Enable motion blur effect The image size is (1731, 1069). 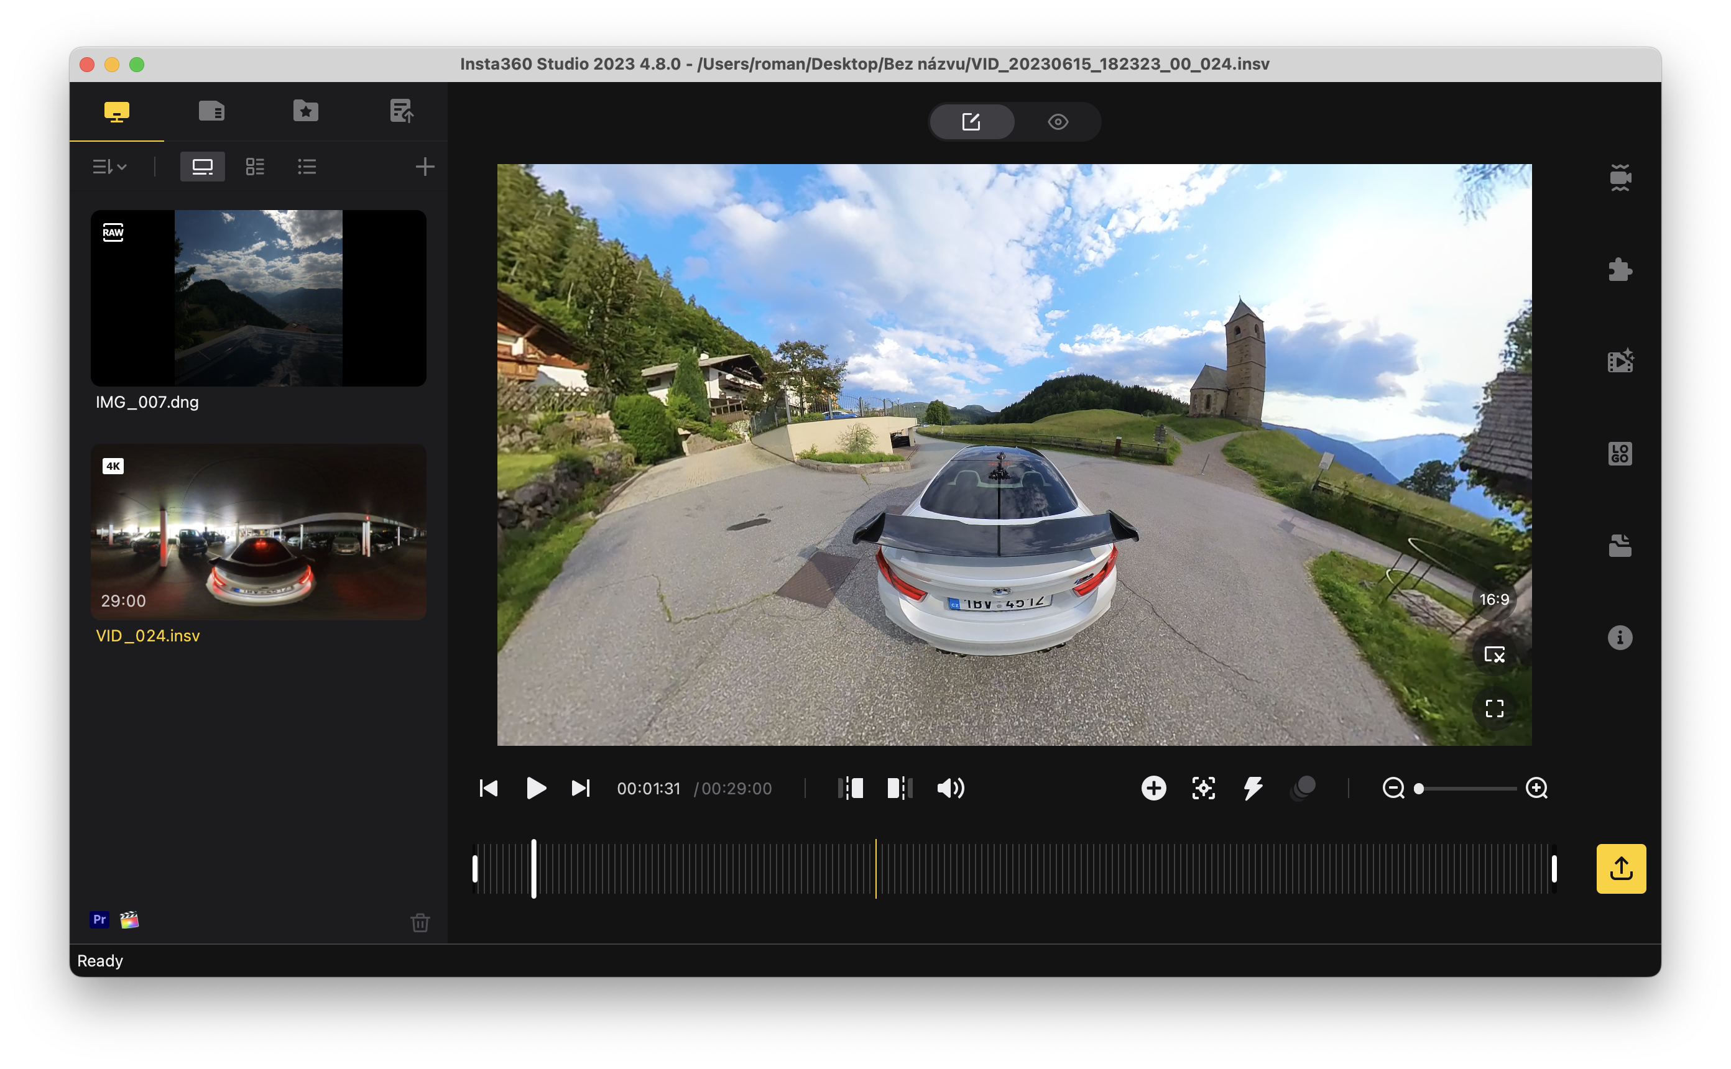(1304, 787)
